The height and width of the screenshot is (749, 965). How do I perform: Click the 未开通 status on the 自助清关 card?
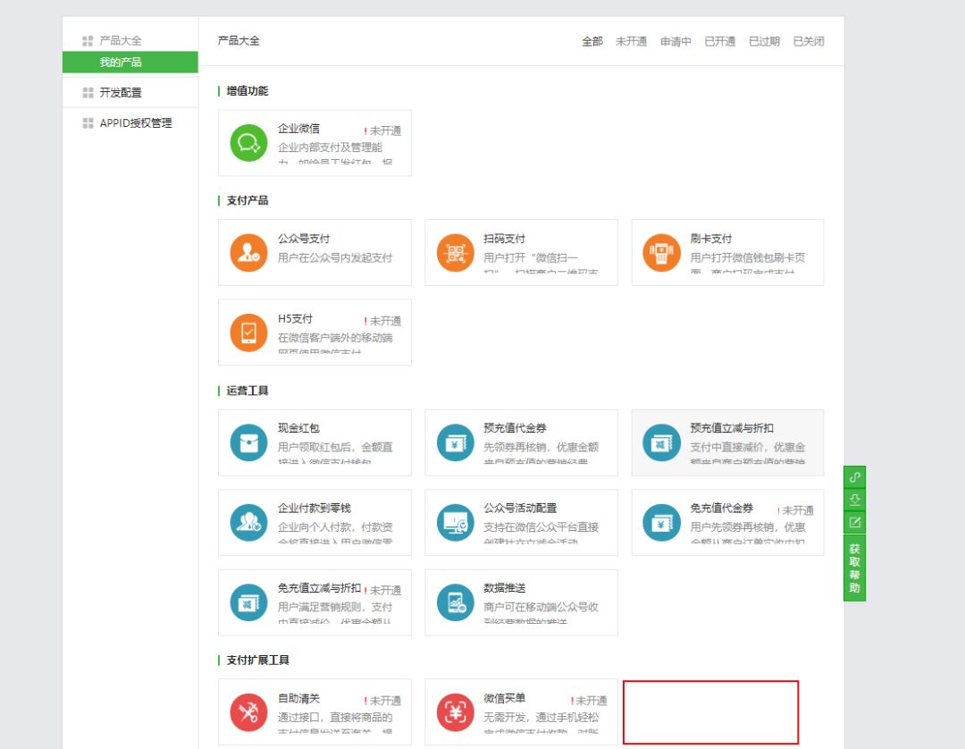click(x=382, y=701)
